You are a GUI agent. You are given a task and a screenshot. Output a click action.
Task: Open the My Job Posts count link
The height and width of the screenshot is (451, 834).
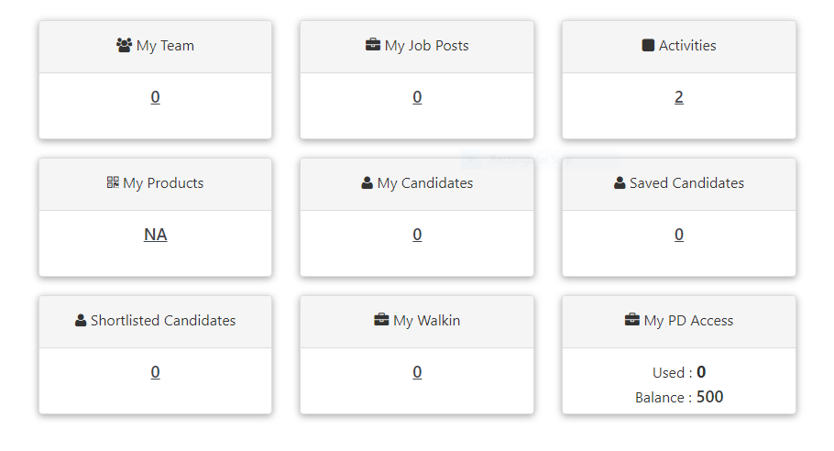(x=417, y=97)
